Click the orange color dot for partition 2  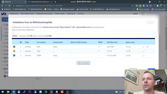[14, 51]
